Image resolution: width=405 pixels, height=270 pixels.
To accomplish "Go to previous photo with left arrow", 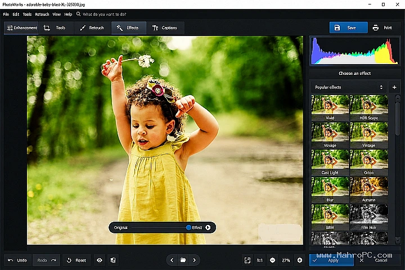I will click(172, 260).
